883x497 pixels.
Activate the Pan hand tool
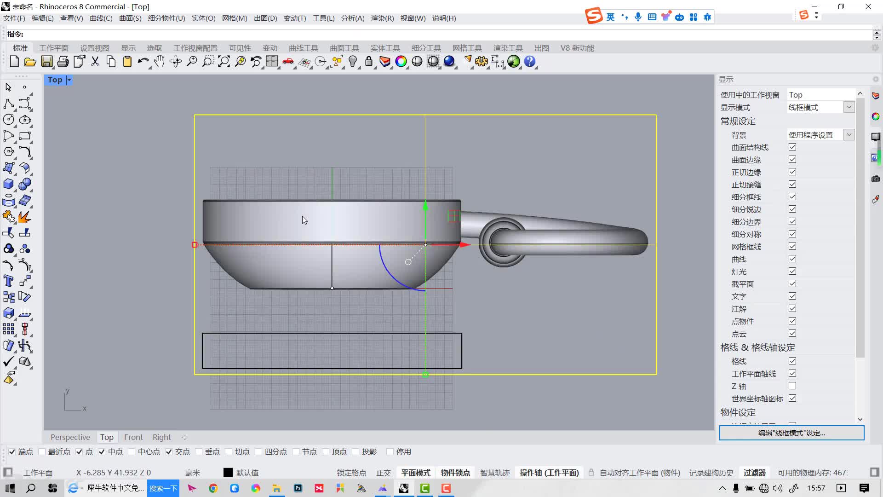click(160, 62)
